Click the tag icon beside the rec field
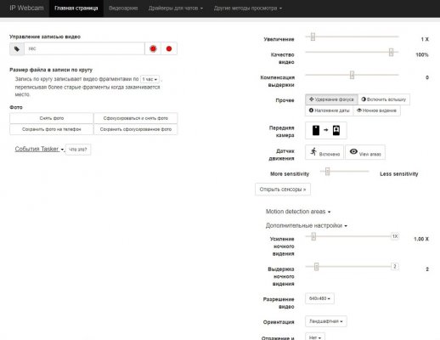The width and height of the screenshot is (440, 340). click(x=17, y=48)
